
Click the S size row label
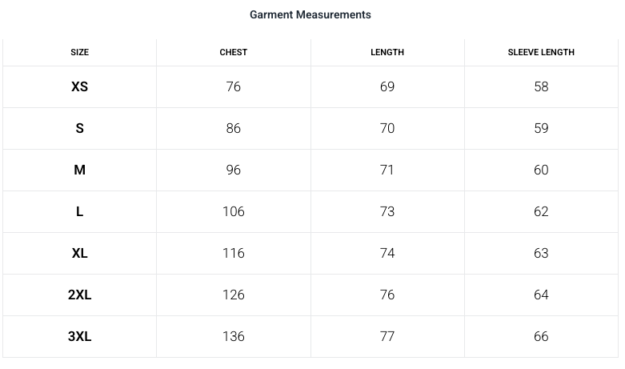[80, 128]
